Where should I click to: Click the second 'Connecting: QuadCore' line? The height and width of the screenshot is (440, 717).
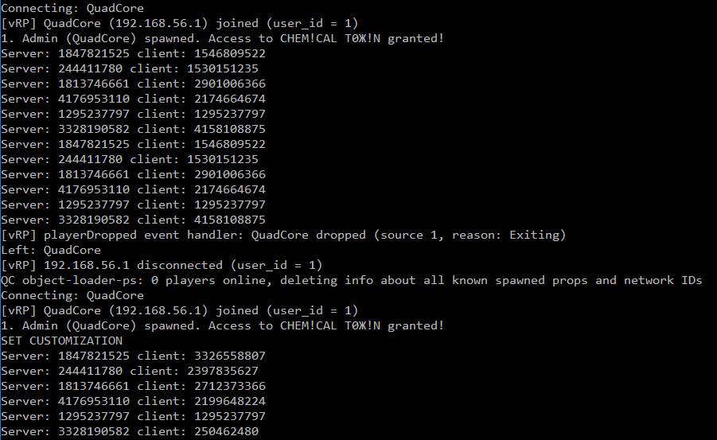pos(72,295)
